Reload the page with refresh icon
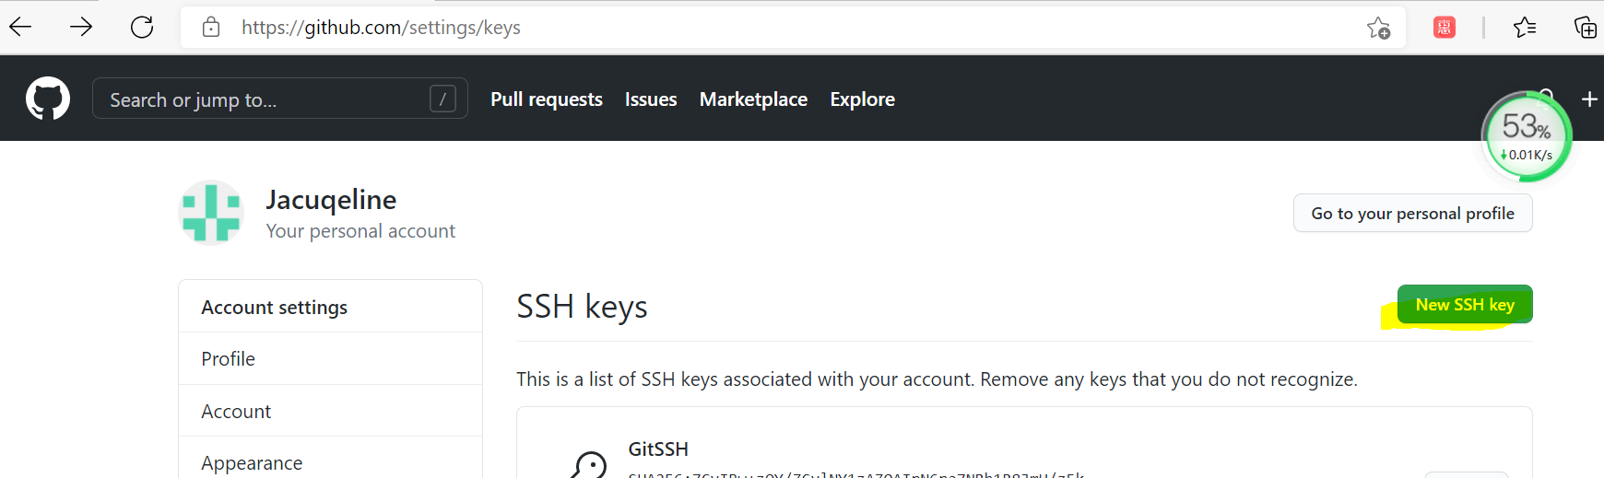The height and width of the screenshot is (478, 1604). 142,27
